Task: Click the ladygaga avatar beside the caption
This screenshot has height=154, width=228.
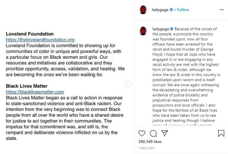Action: click(143, 31)
